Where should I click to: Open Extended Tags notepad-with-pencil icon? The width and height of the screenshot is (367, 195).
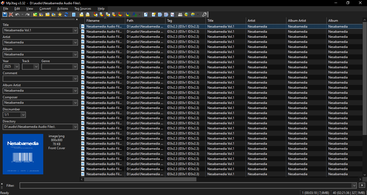[146, 14]
